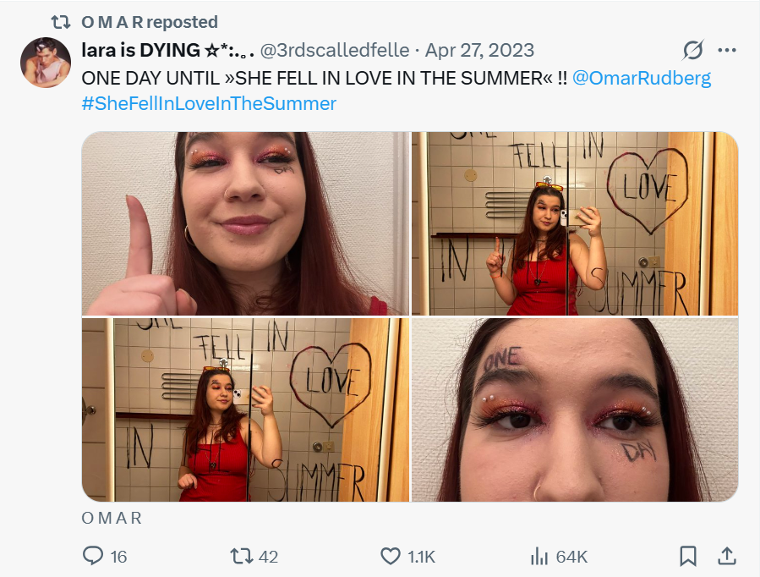Open the tweet author's profile avatar
The height and width of the screenshot is (577, 760).
(x=46, y=63)
